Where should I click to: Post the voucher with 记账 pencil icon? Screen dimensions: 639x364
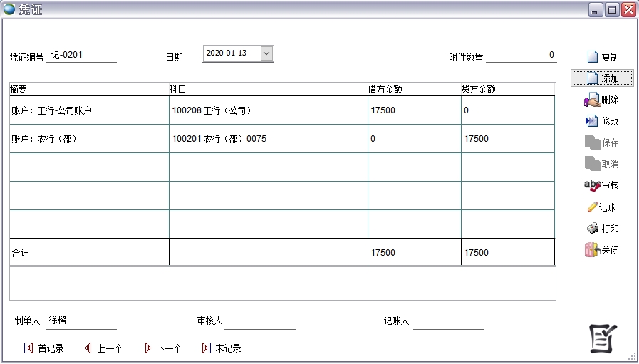click(592, 207)
